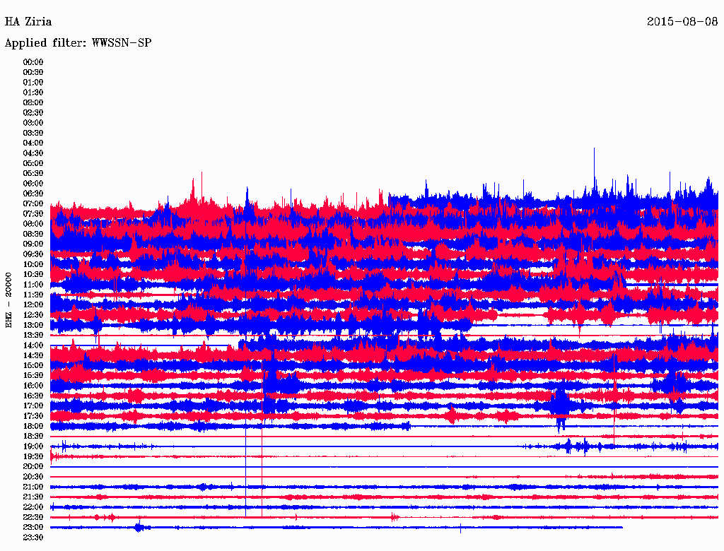Click the '16:30' time label

(x=33, y=396)
